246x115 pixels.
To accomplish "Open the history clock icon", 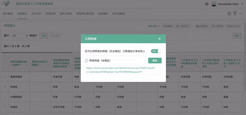I will [229, 13].
